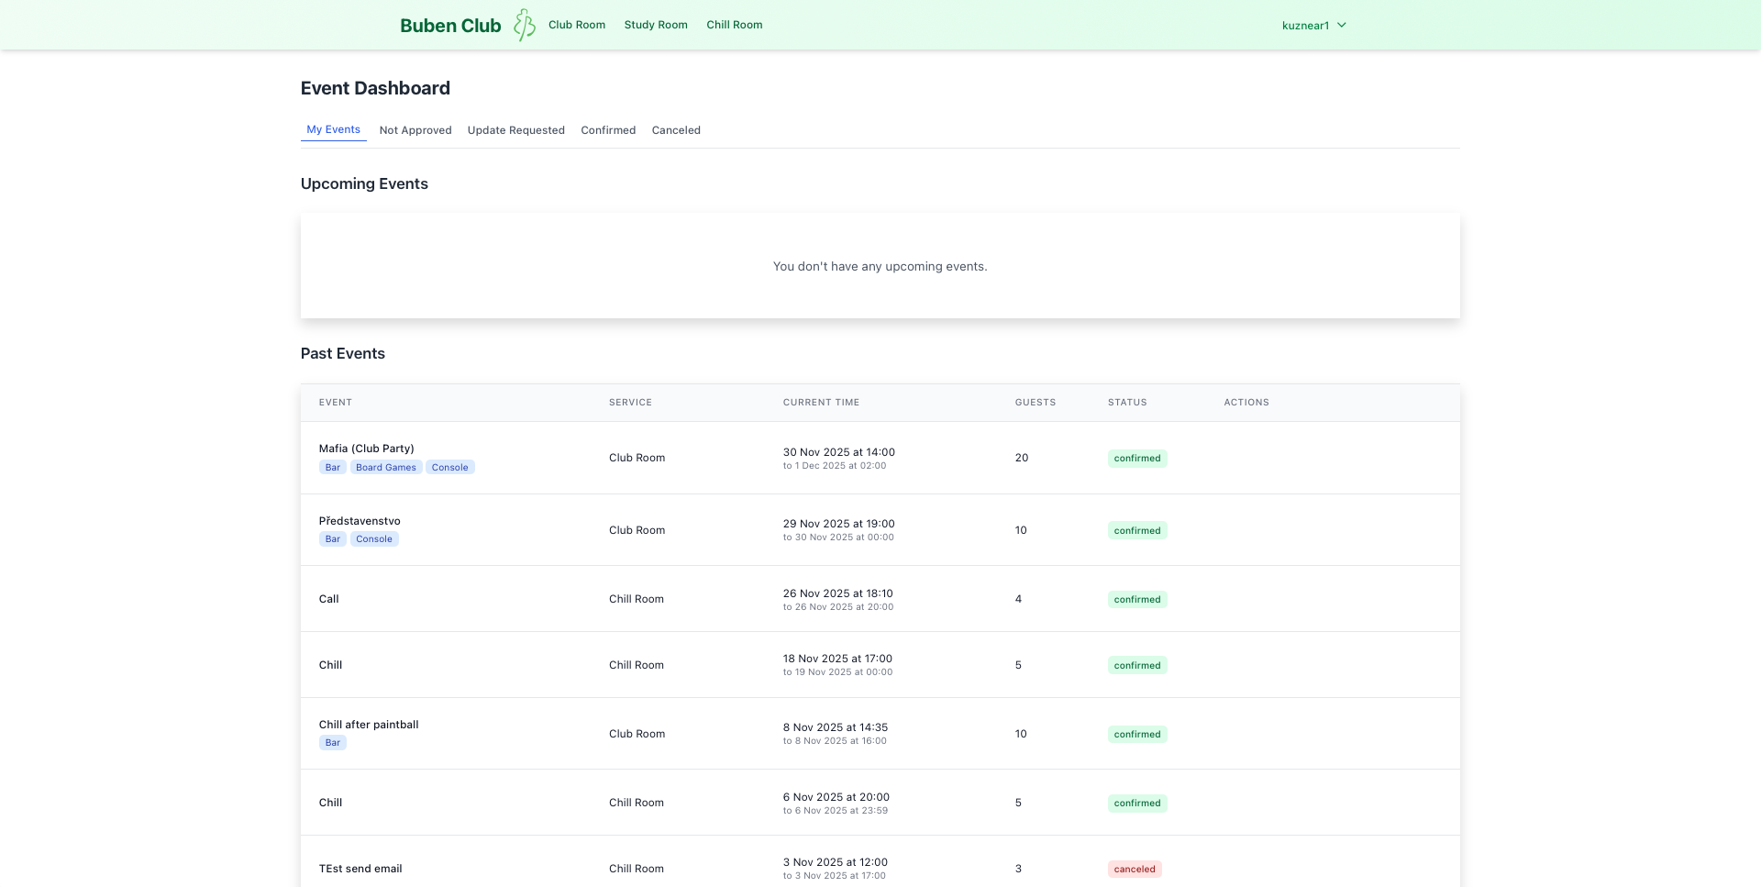Show the Confirmed events tab
Image resolution: width=1761 pixels, height=887 pixels.
point(608,130)
